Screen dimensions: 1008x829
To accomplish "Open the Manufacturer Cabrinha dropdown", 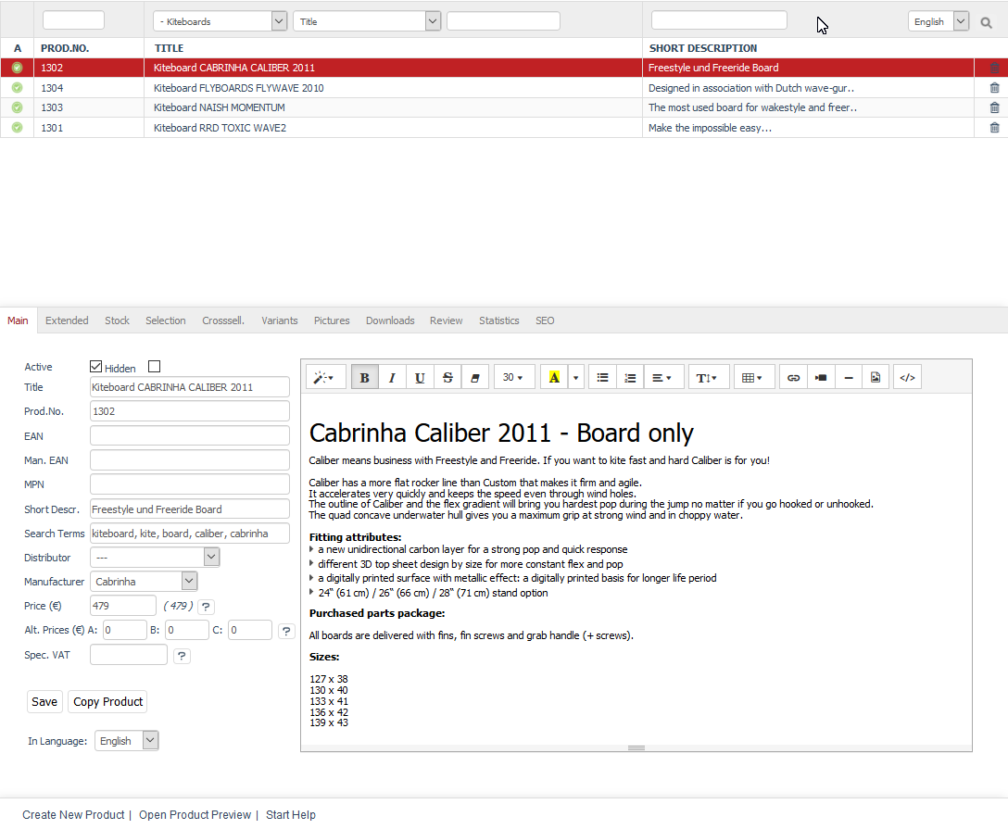I will [144, 581].
